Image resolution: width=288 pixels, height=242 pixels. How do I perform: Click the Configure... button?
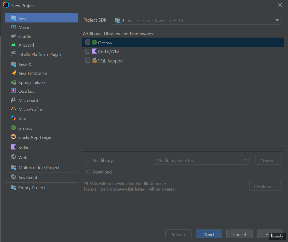tap(265, 186)
